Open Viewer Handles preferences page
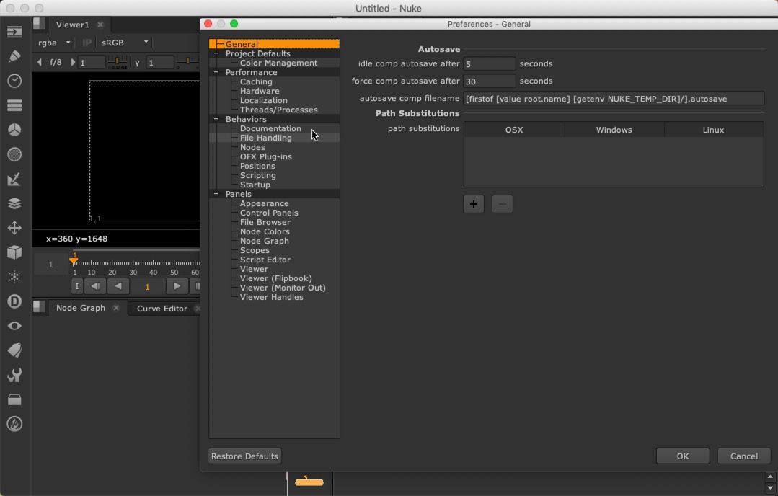This screenshot has height=496, width=778. [x=271, y=297]
